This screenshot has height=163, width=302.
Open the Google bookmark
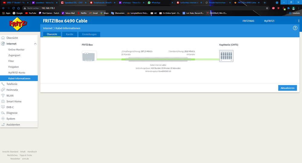[x=18, y=13]
